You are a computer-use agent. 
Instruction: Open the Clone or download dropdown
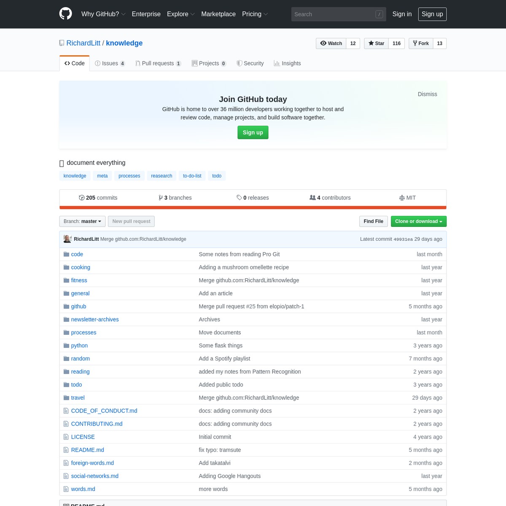[418, 221]
